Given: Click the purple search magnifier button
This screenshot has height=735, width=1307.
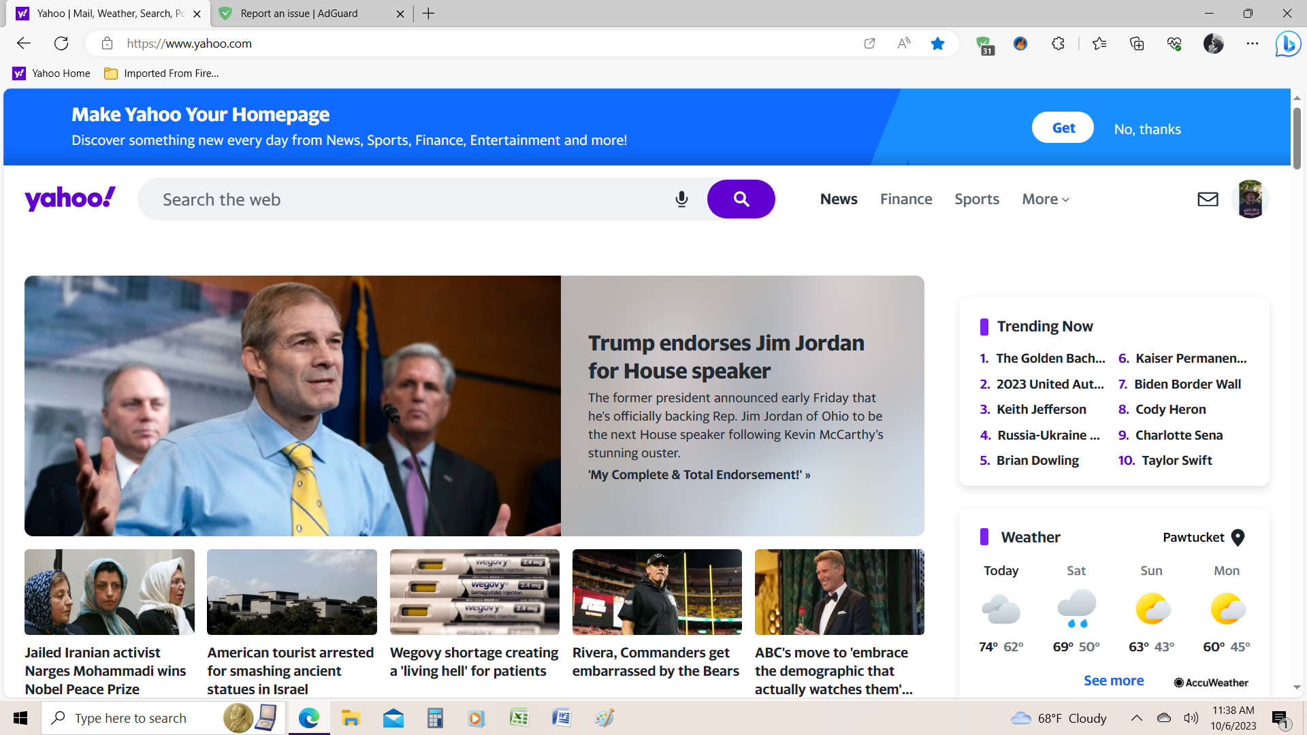Looking at the screenshot, I should (741, 199).
